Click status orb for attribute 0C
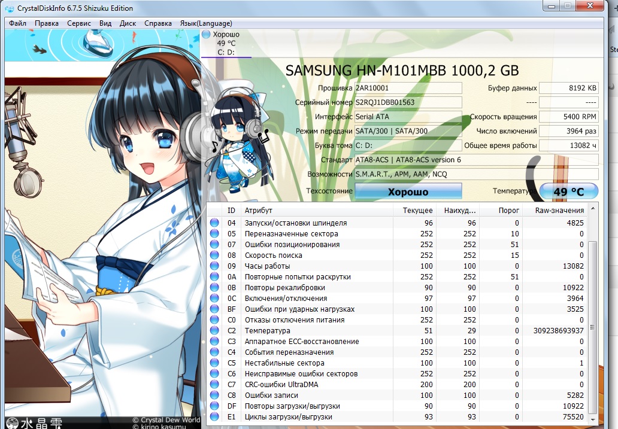 point(214,298)
